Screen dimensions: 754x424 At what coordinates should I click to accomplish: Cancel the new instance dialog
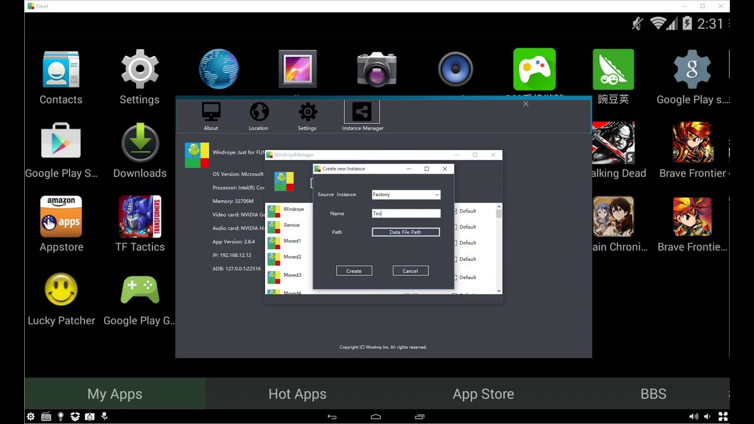click(410, 271)
